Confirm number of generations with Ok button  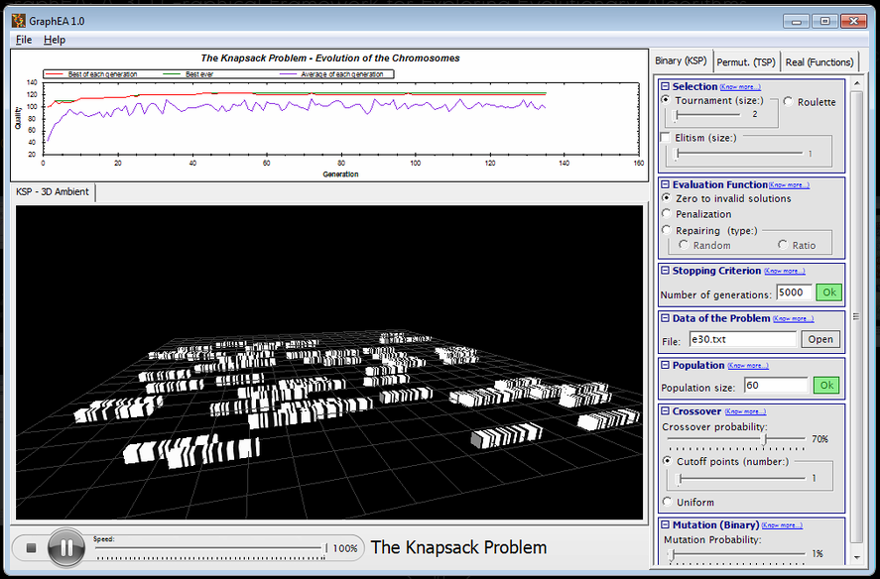point(827,292)
